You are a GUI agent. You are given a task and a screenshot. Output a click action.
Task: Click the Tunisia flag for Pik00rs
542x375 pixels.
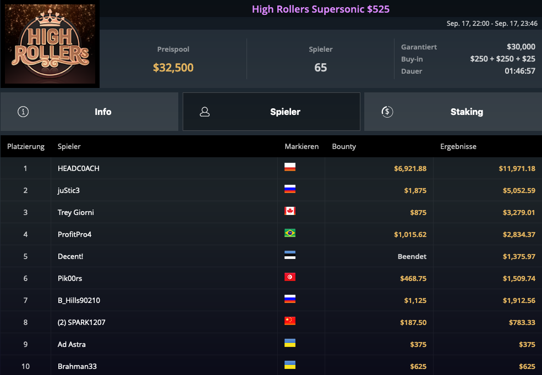pyautogui.click(x=290, y=278)
